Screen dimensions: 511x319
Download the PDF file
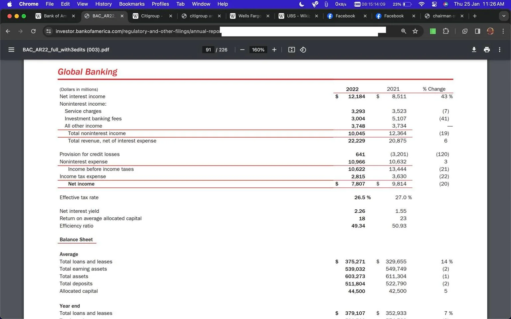click(474, 50)
